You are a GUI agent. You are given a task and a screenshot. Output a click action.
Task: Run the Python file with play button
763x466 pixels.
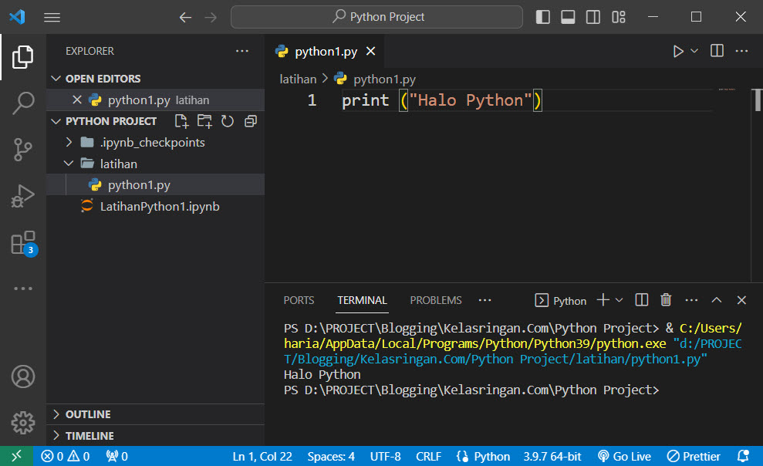pos(678,51)
